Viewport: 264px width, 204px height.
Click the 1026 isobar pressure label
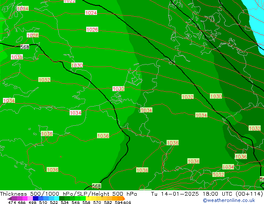coord(92,30)
